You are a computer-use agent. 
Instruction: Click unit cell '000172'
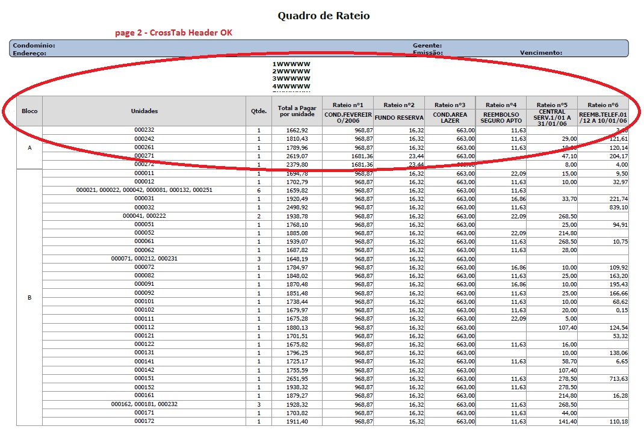(x=144, y=421)
